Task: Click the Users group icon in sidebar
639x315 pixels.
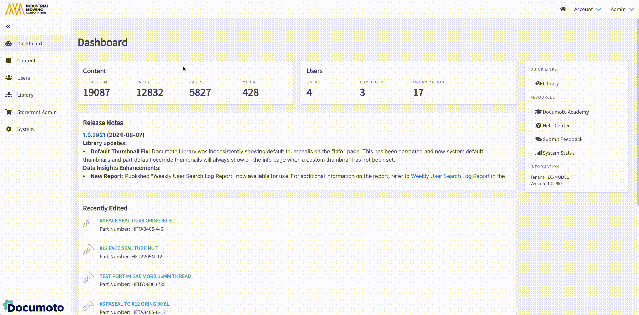Action: point(9,78)
